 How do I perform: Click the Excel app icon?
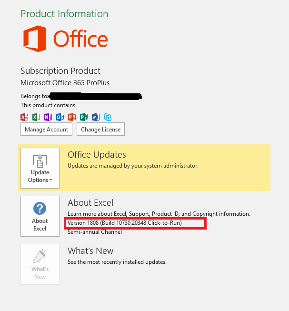click(x=36, y=117)
